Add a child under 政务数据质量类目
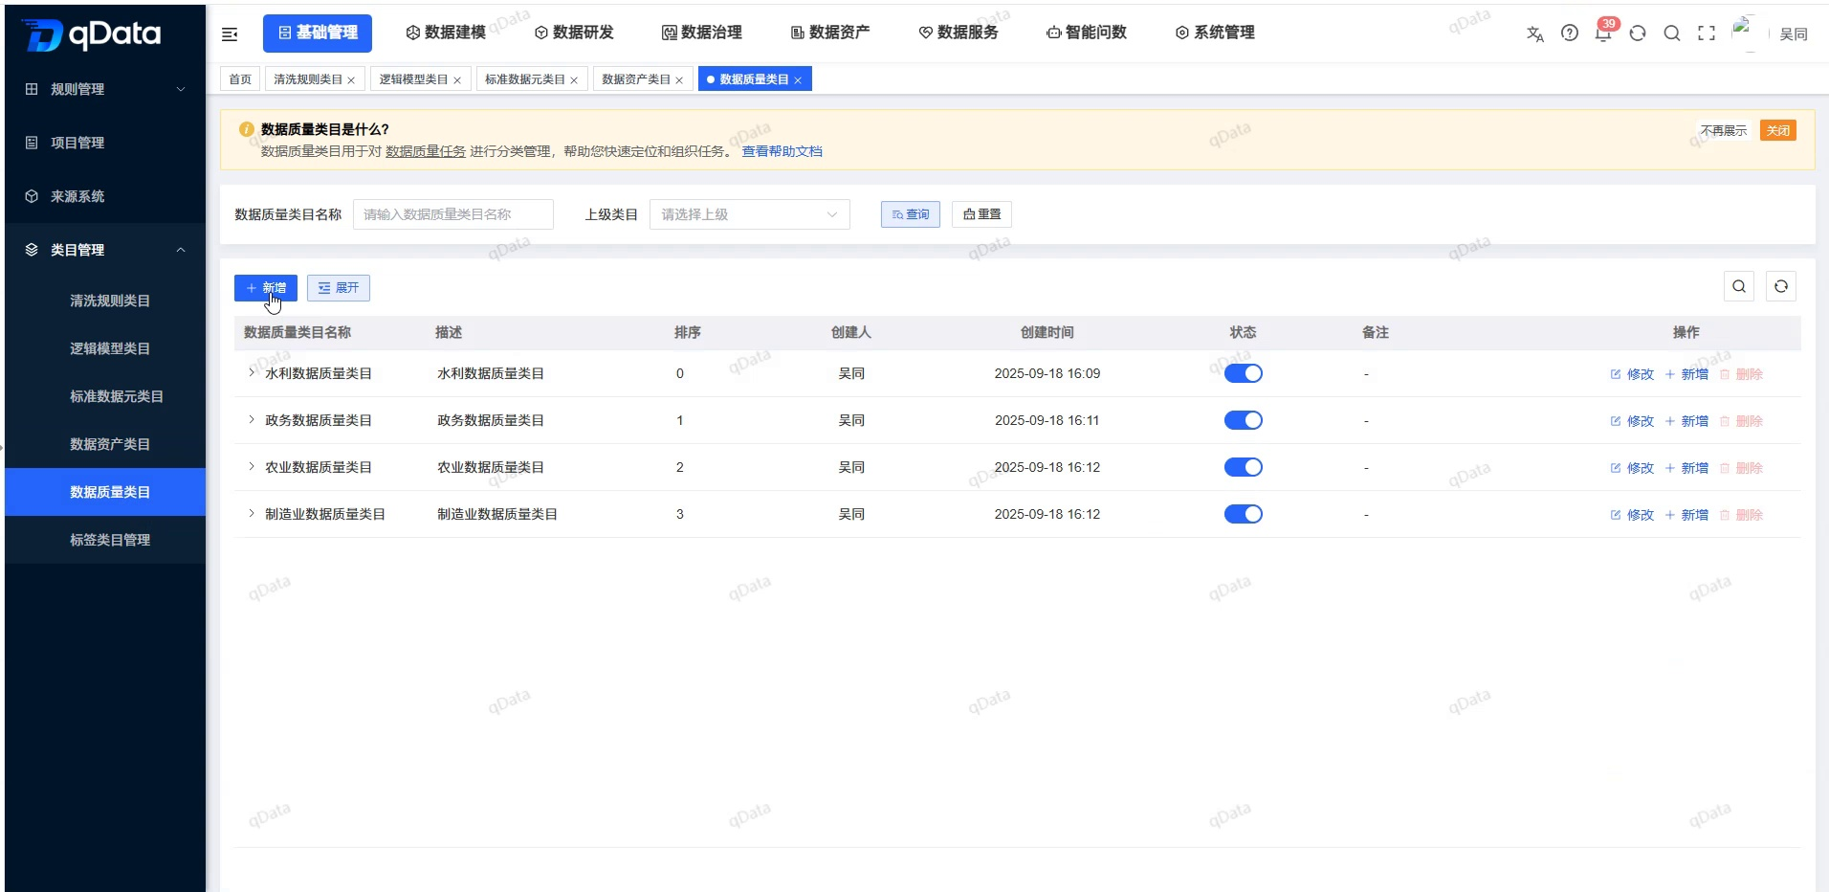This screenshot has height=892, width=1829. click(1686, 421)
